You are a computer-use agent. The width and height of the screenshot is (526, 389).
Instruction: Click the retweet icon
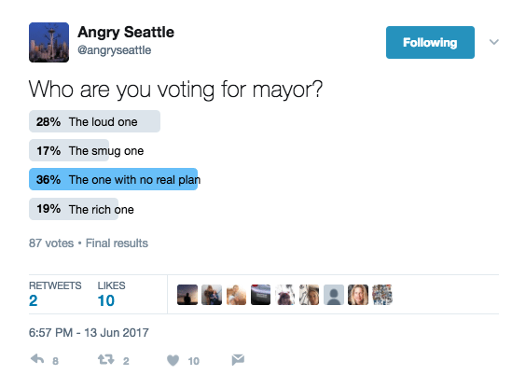[x=106, y=360]
